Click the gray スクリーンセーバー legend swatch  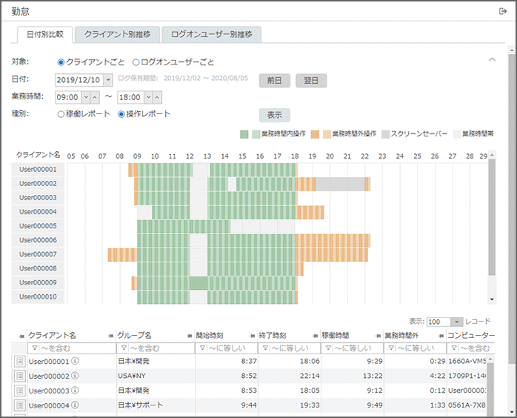click(x=385, y=134)
